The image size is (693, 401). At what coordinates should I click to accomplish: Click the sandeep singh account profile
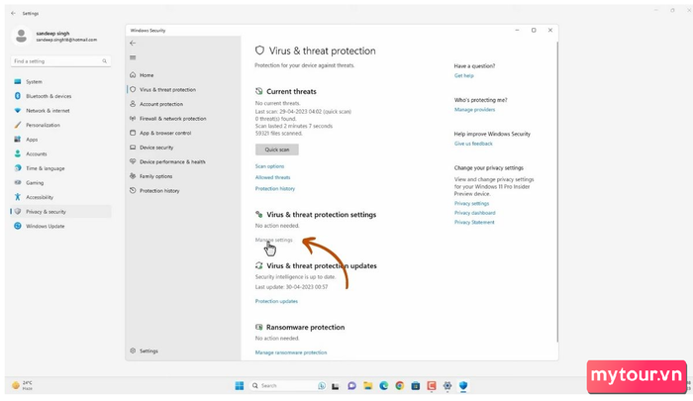coord(53,37)
